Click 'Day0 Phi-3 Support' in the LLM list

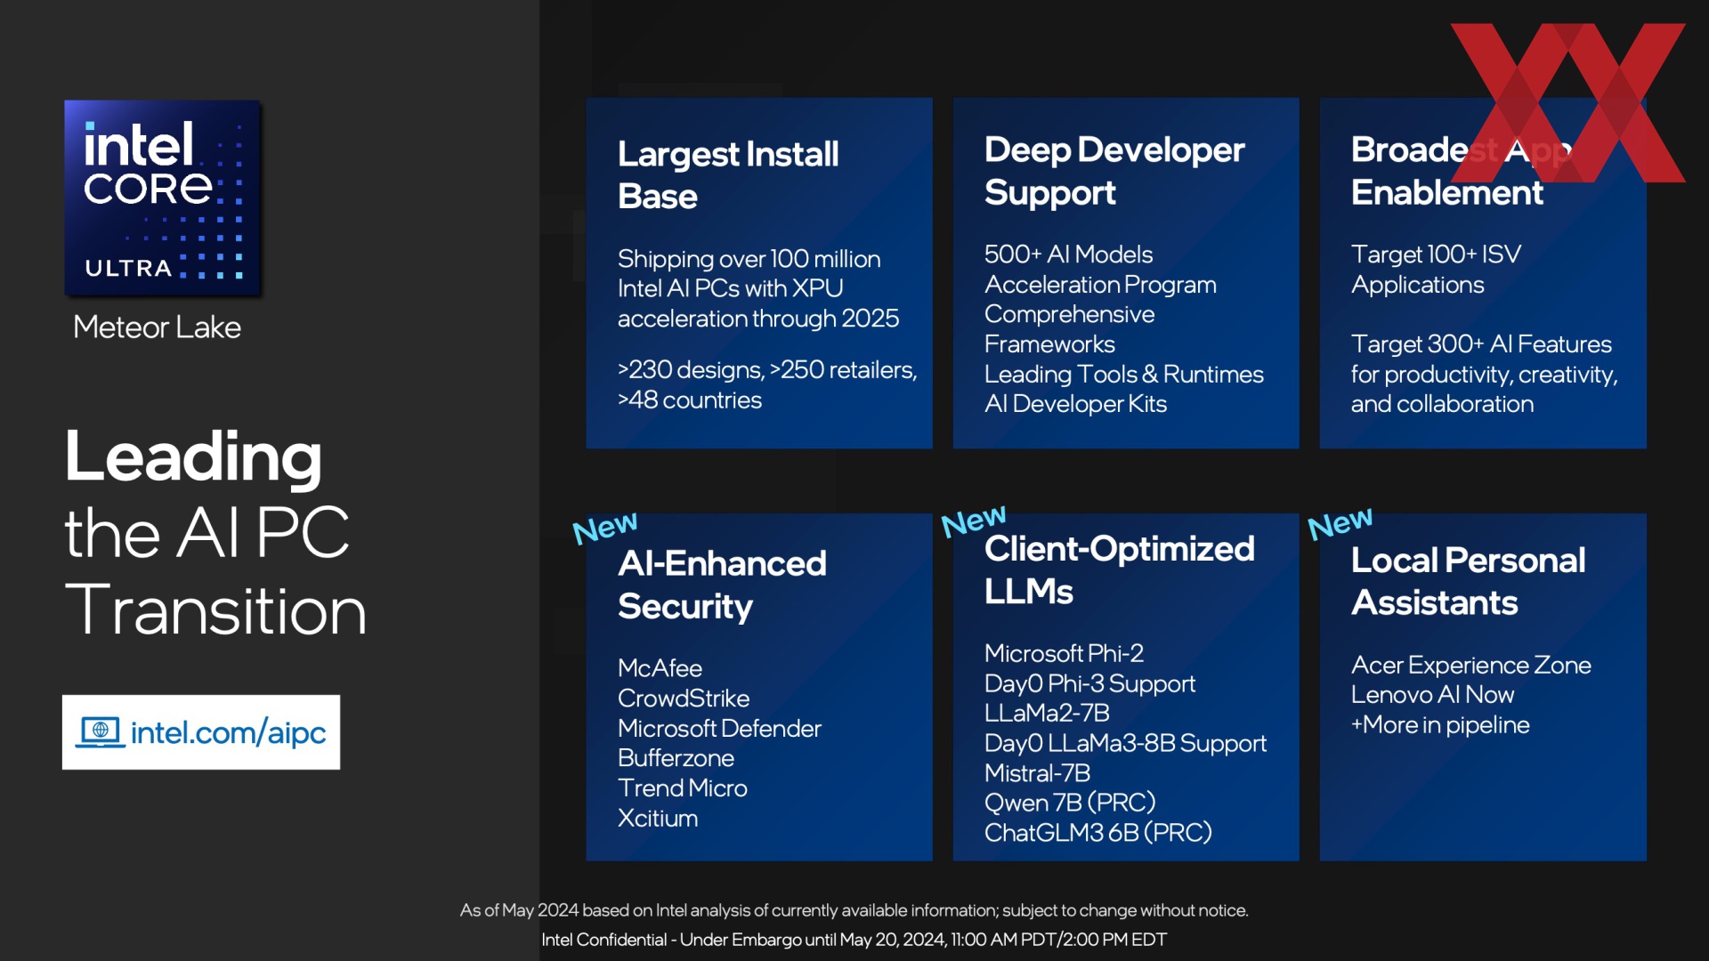(x=1089, y=683)
